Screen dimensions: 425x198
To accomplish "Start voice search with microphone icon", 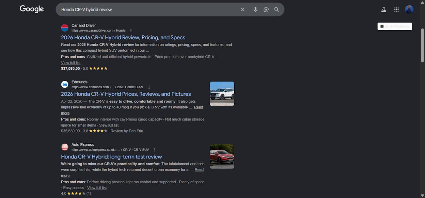I will (x=255, y=10).
